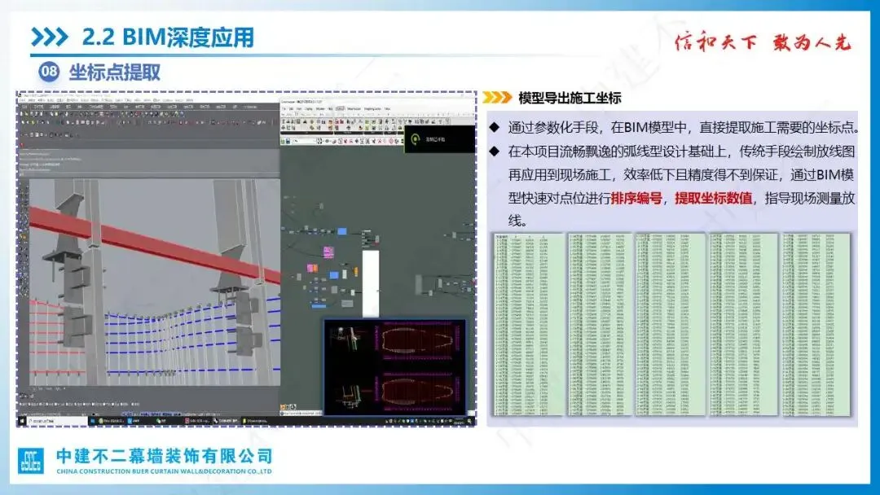The image size is (880, 495).
Task: Click the China Construction company logo
Action: click(30, 461)
